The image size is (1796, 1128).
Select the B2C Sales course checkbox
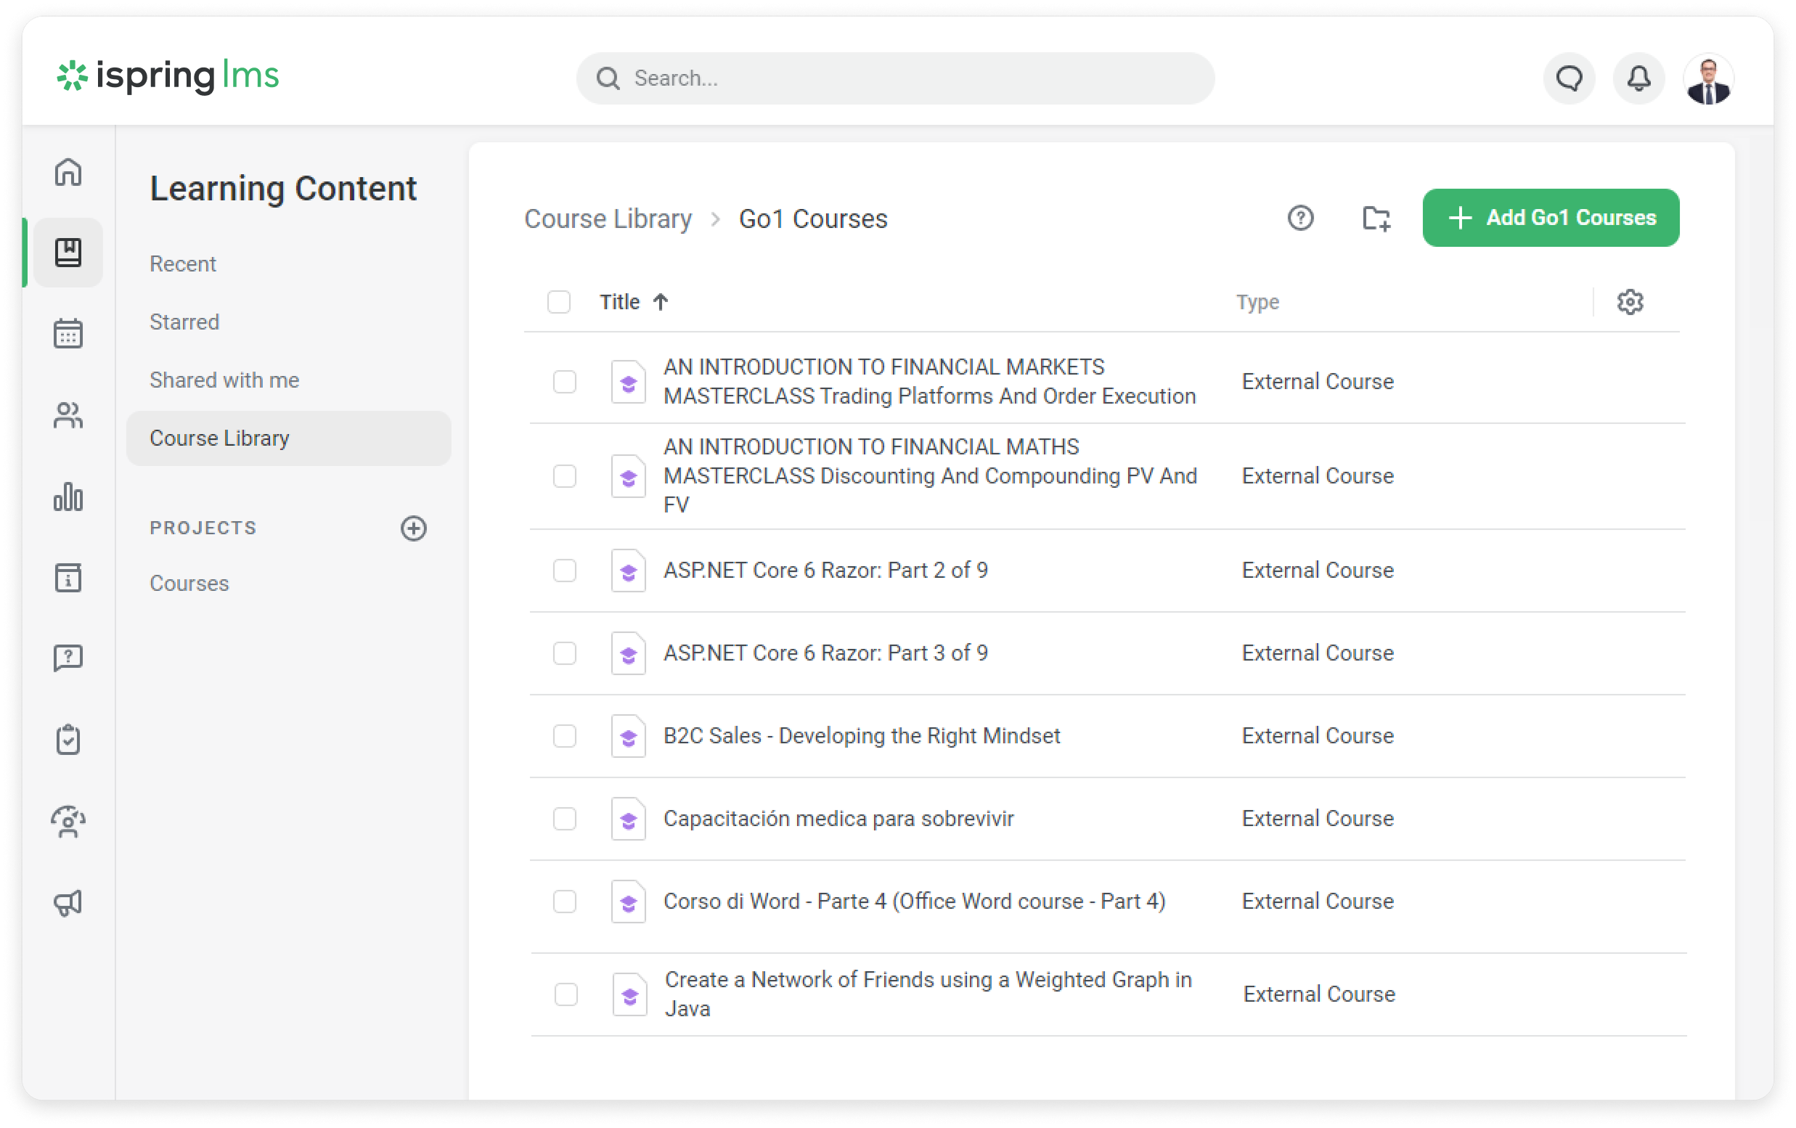pyautogui.click(x=565, y=736)
